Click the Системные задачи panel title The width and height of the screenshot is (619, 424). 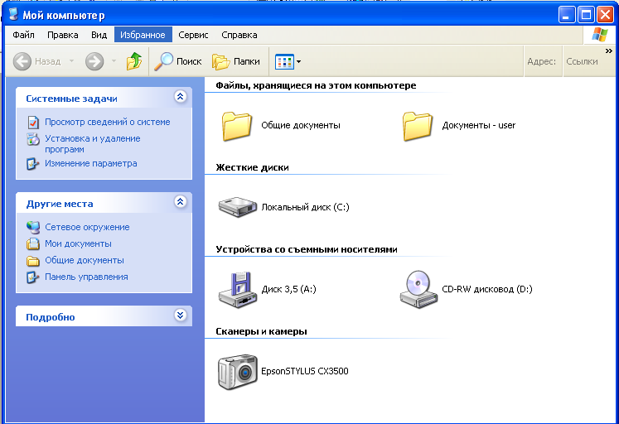71,99
